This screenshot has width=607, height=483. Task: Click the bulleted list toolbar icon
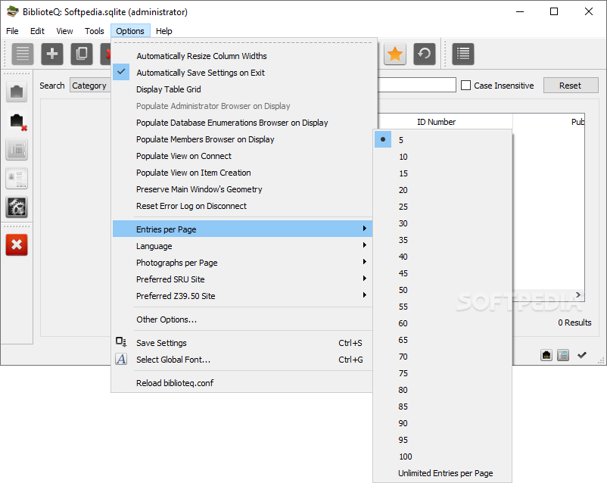coord(463,54)
